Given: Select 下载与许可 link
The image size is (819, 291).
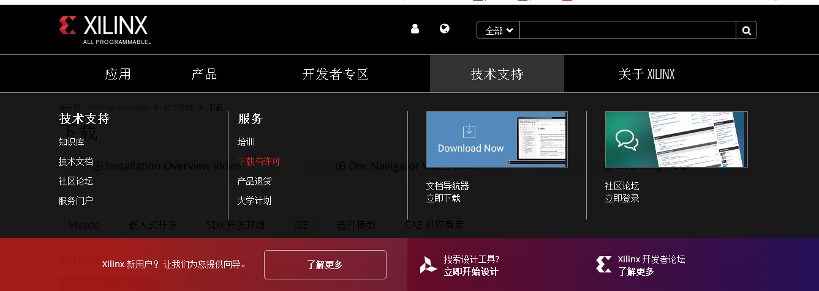Looking at the screenshot, I should coord(259,161).
